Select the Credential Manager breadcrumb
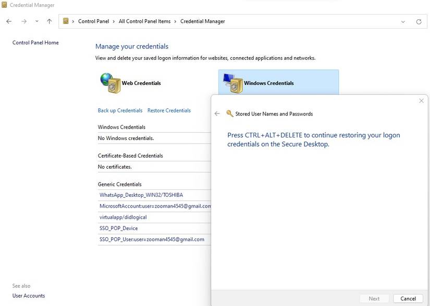Image resolution: width=430 pixels, height=306 pixels. 203,21
